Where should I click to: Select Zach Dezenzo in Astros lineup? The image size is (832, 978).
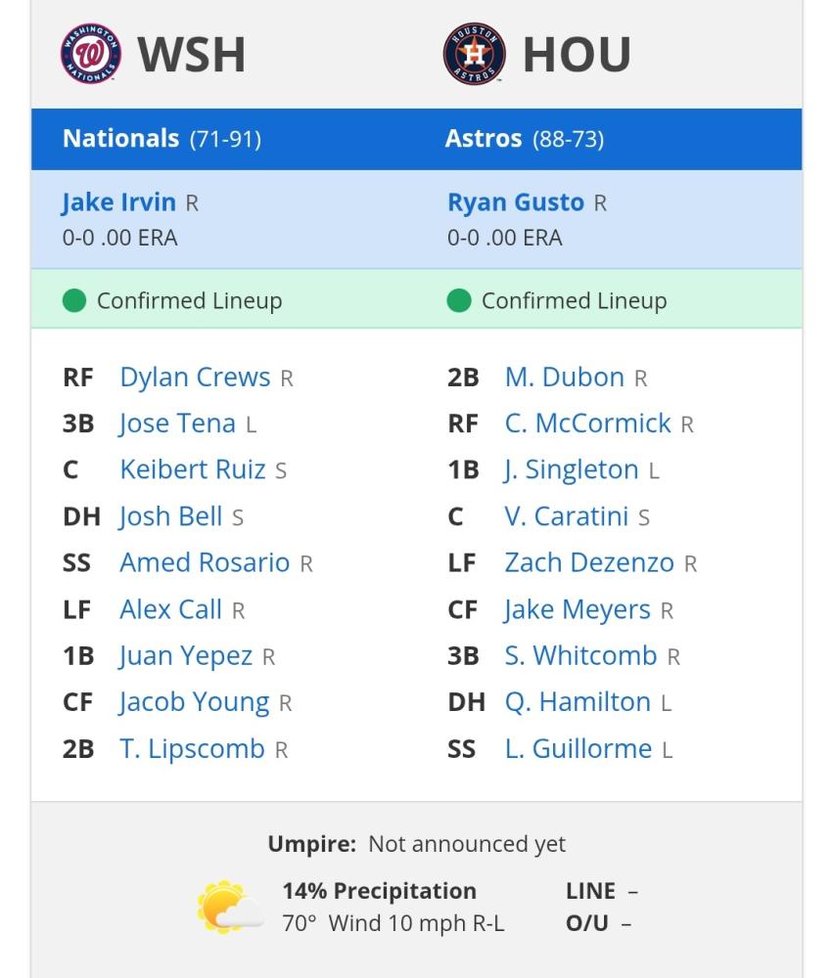point(589,562)
